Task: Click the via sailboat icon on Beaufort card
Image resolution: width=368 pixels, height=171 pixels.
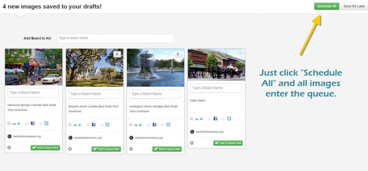Action: 80,125
